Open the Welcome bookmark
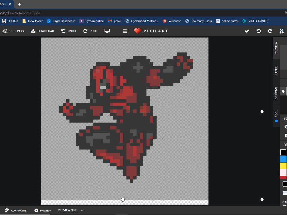The width and height of the screenshot is (287, 215). coord(172,21)
